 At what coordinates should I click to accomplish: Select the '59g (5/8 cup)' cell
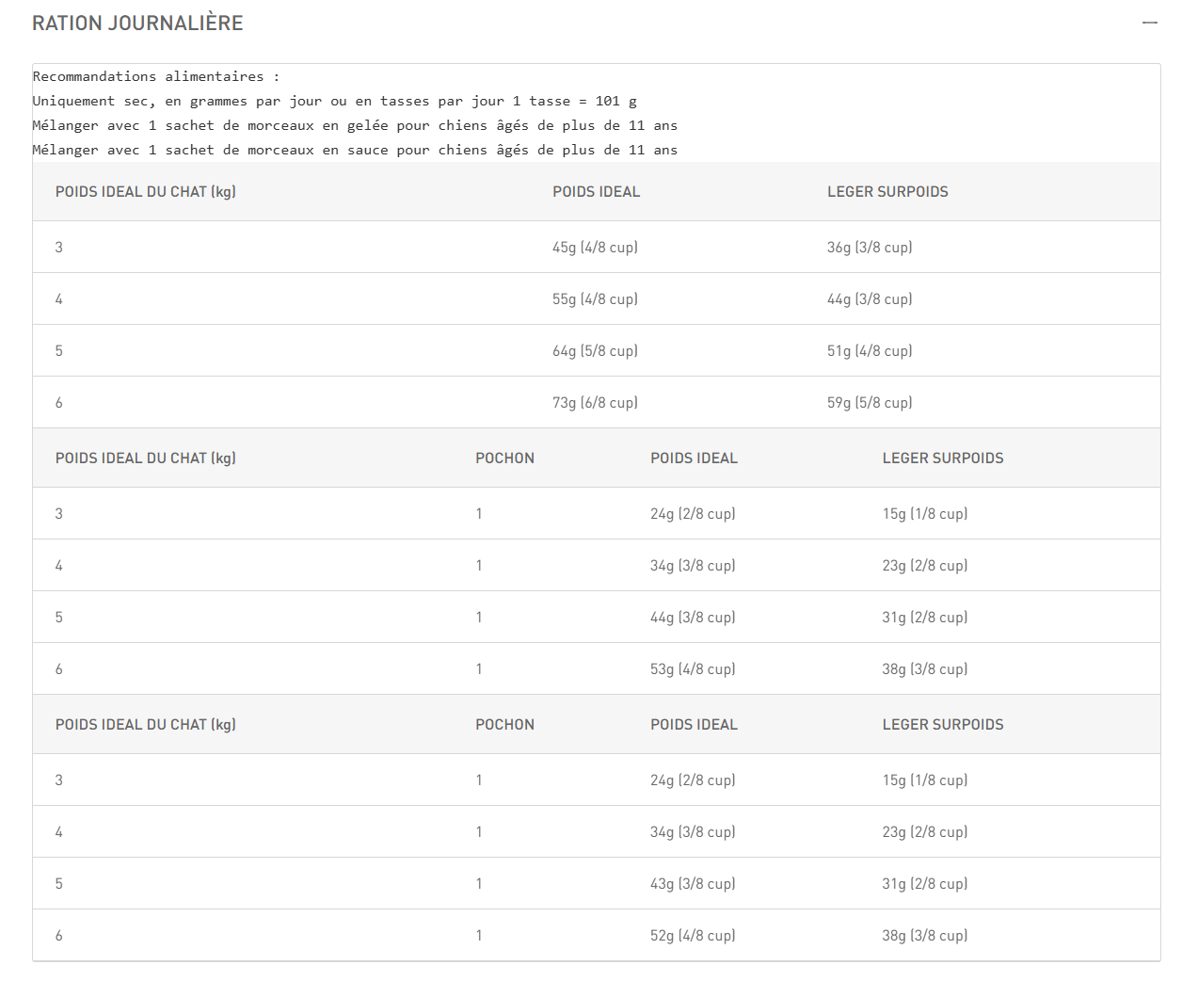[x=870, y=403]
